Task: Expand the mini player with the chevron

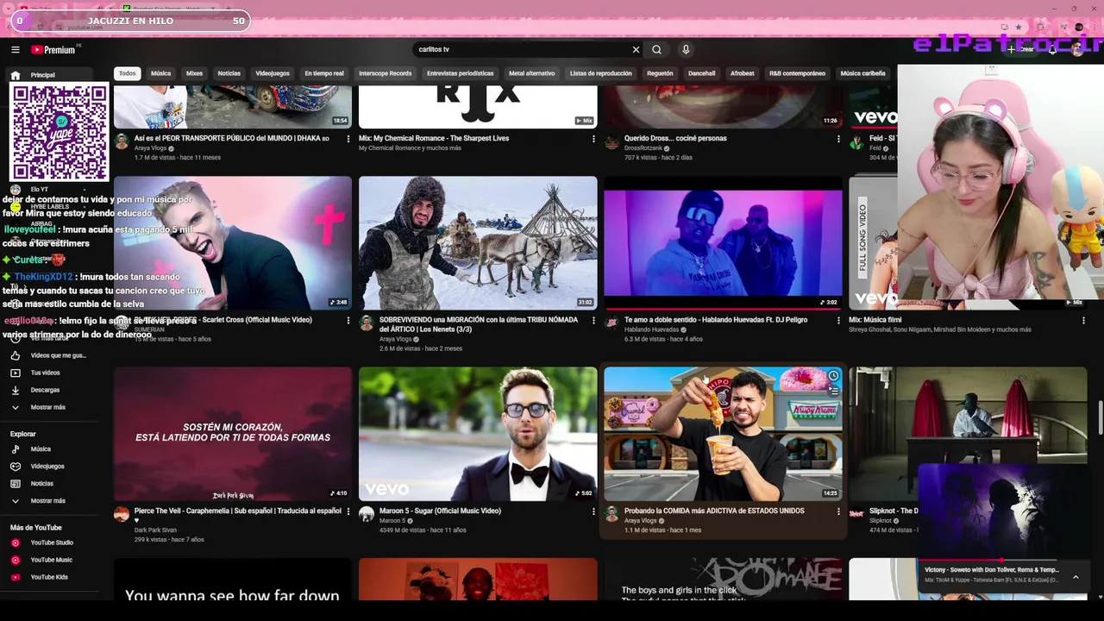Action: [x=1076, y=576]
